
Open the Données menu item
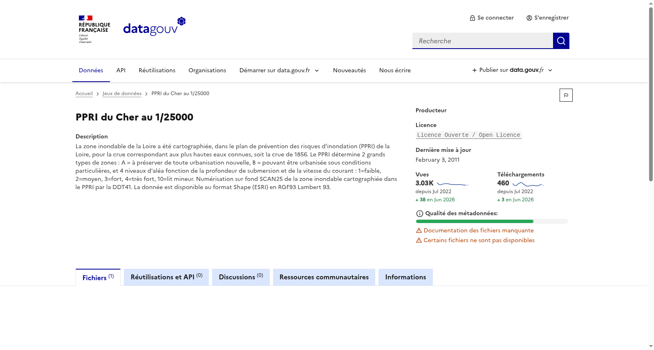[91, 70]
